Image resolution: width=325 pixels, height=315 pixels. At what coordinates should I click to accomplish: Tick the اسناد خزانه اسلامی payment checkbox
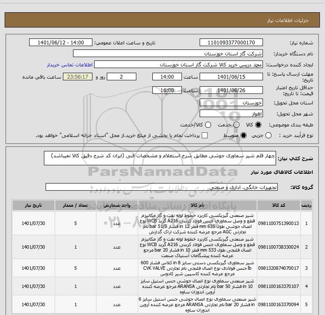(205, 136)
